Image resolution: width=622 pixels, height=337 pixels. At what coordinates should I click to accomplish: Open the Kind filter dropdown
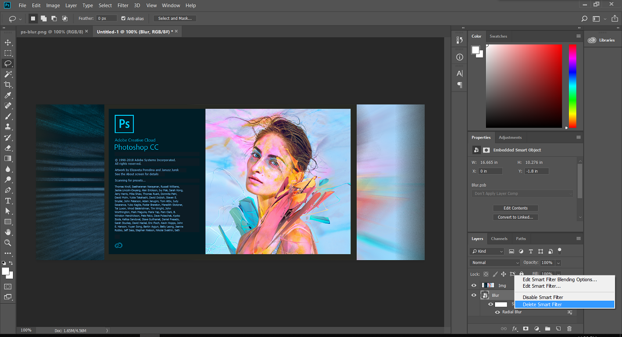[487, 251]
